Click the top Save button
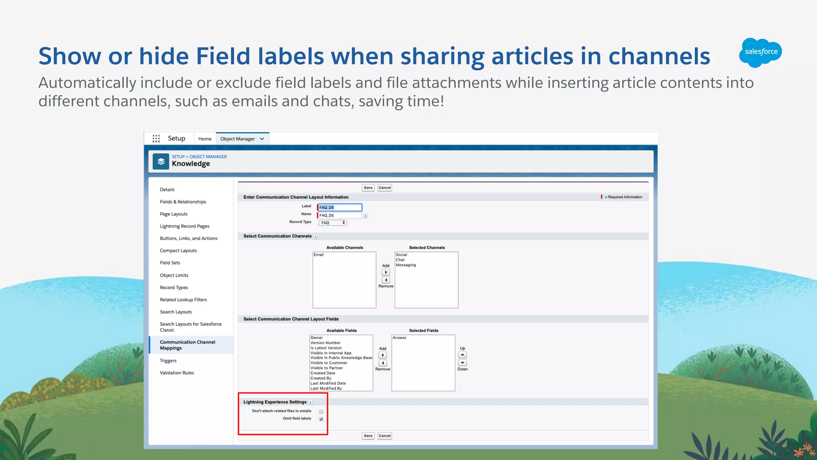Image resolution: width=817 pixels, height=460 pixels. (x=368, y=188)
